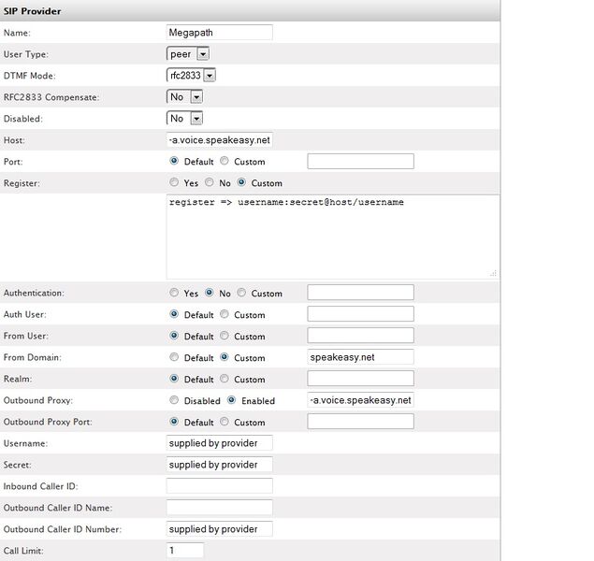Select No radio for Register
This screenshot has height=561, width=594.
(210, 183)
